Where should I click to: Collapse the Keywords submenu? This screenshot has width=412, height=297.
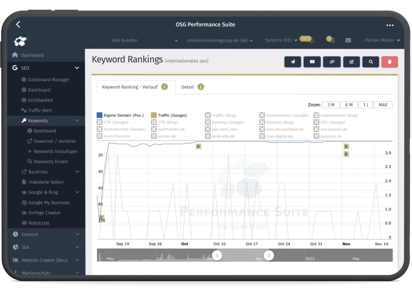77,121
